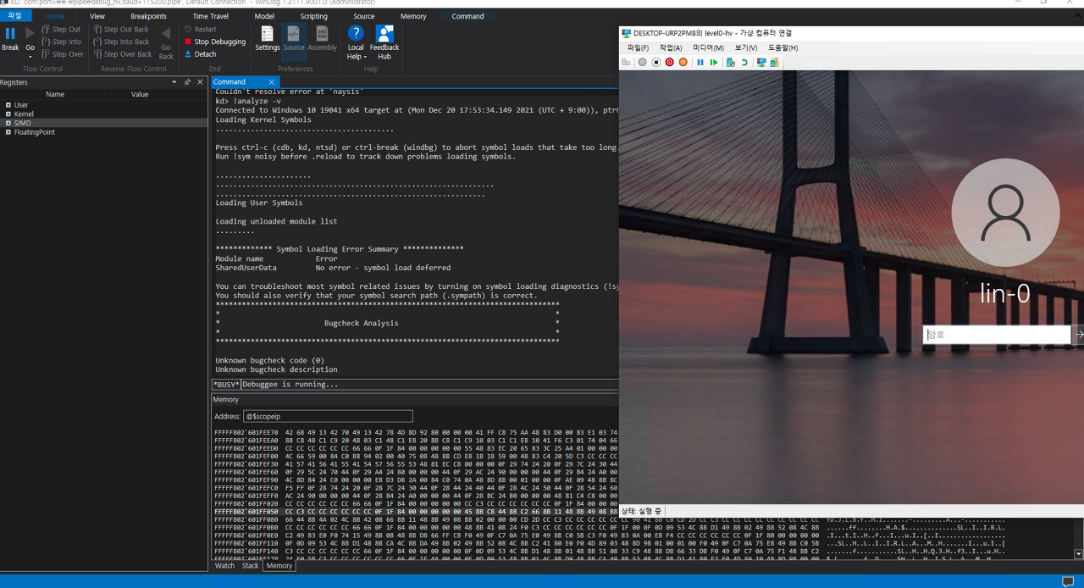Image resolution: width=1084 pixels, height=588 pixels.
Task: Click the checkpoint icon in VM connection toolbar
Action: (730, 62)
